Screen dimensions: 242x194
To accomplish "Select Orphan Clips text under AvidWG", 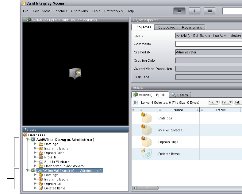I will pos(54,153).
